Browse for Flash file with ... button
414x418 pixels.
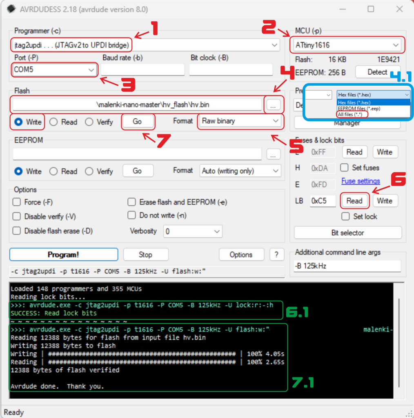(273, 105)
